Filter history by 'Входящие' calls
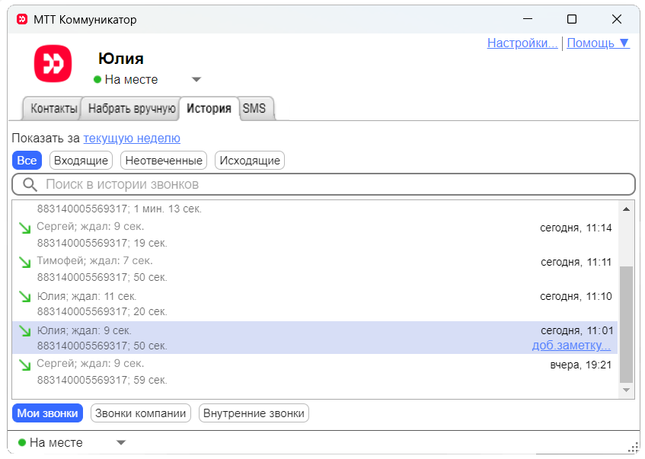645x459 pixels. coord(81,161)
